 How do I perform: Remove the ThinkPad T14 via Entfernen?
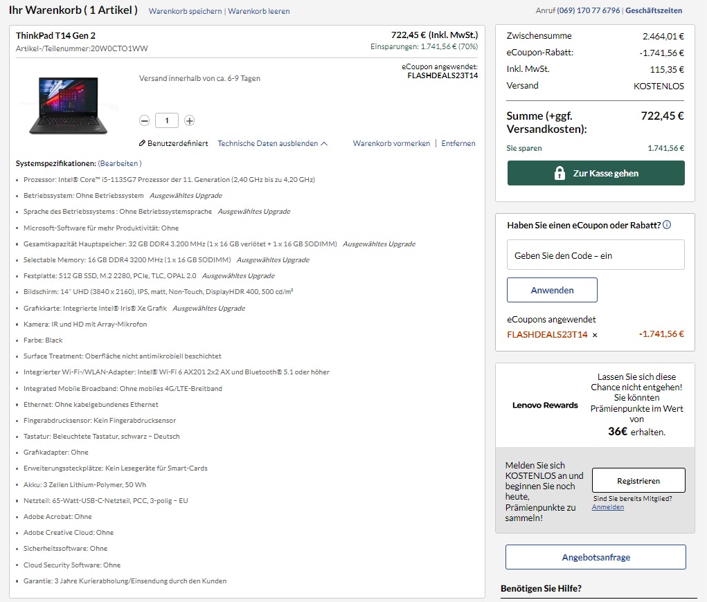pyautogui.click(x=458, y=143)
